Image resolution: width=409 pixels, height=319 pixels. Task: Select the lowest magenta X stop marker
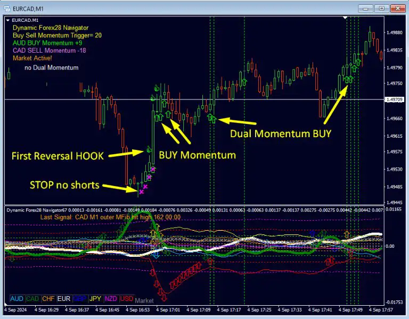(x=142, y=191)
